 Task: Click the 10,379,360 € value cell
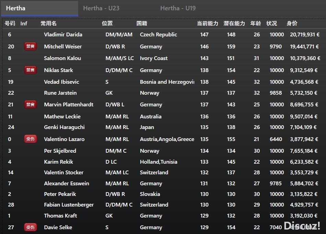pyautogui.click(x=305, y=58)
